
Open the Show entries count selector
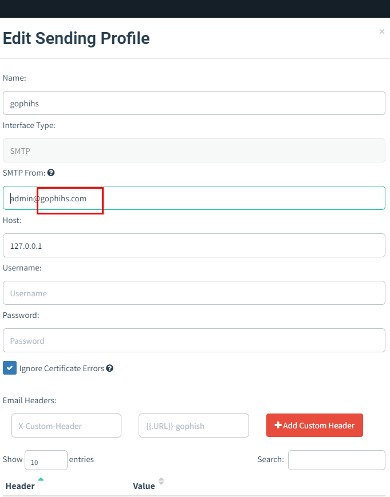[x=46, y=460]
